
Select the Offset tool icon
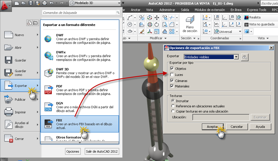(165, 32)
